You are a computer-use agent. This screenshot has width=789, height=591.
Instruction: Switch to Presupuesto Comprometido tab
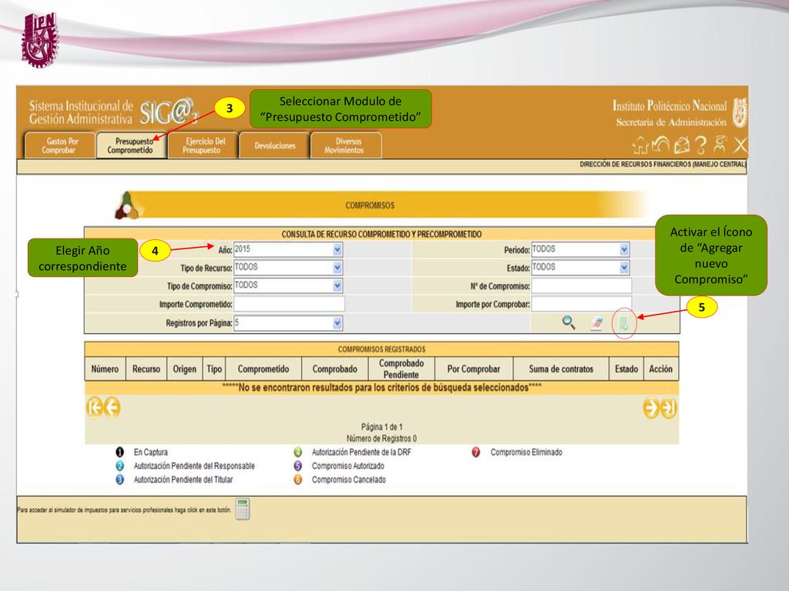(x=131, y=145)
